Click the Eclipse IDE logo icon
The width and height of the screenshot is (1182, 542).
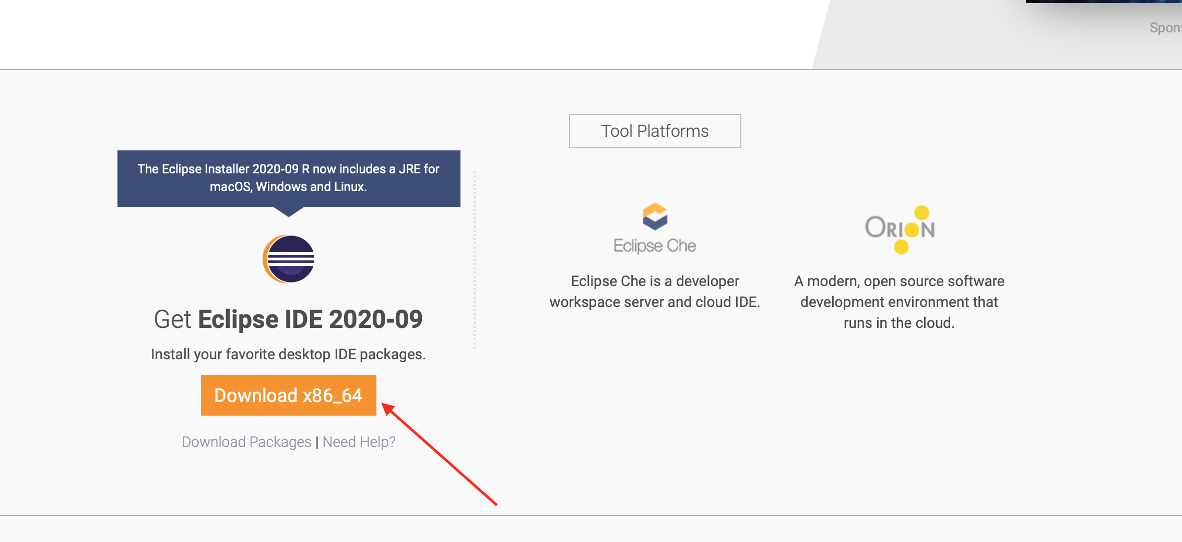pos(289,259)
